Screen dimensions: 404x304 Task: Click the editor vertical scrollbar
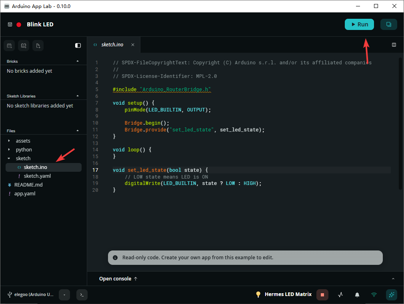pos(401,123)
